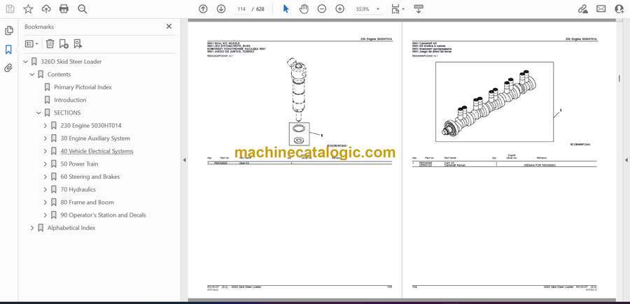
Task: Click the camshaft diagram on the right page
Action: coord(495,101)
